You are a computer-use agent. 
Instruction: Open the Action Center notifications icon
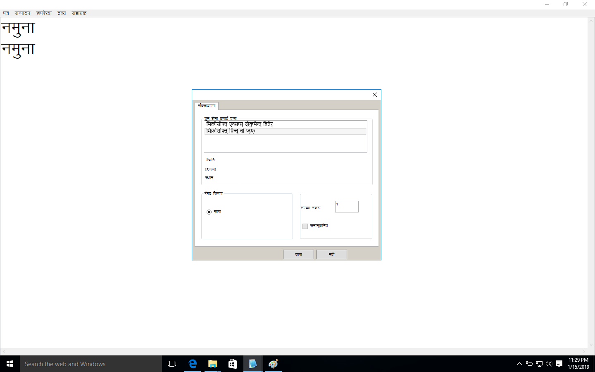(x=559, y=364)
